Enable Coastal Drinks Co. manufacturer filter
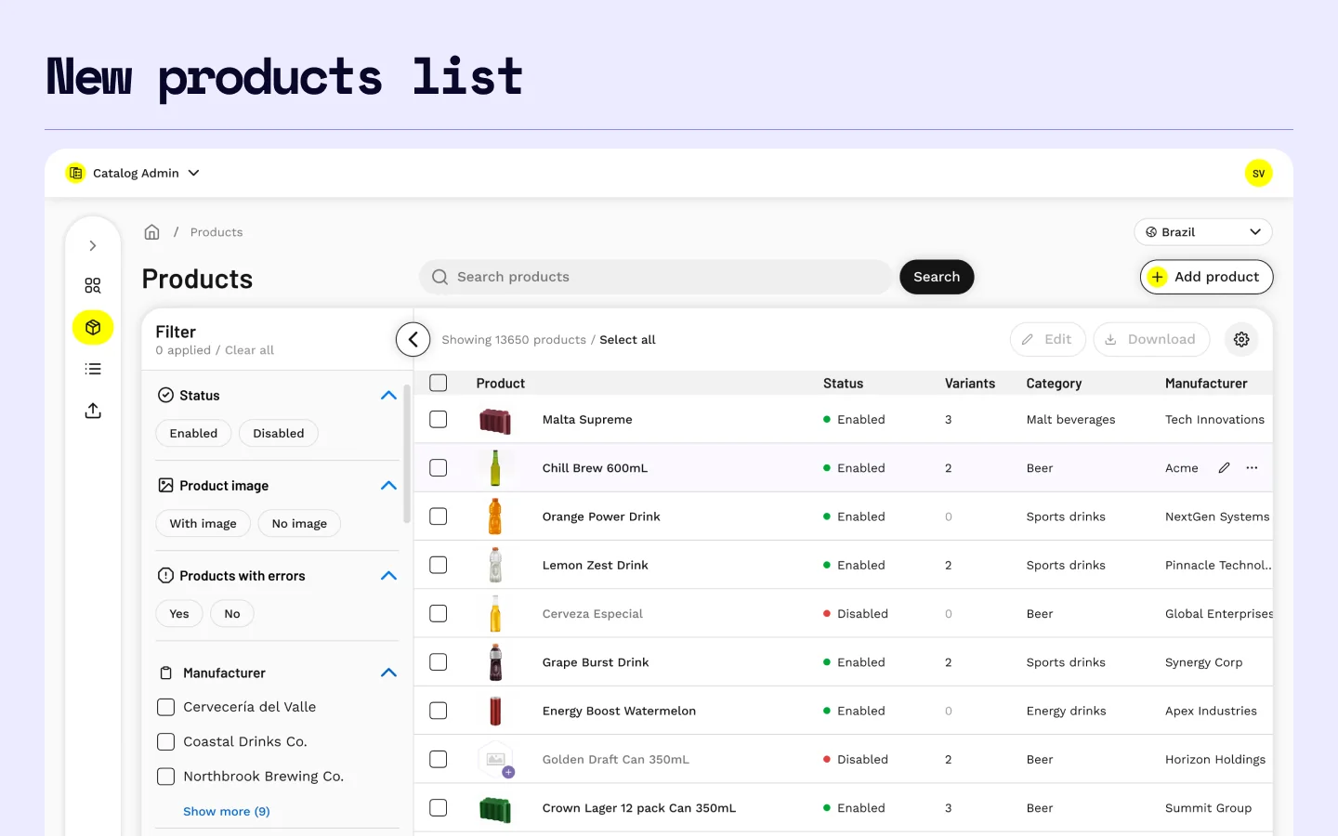The image size is (1338, 836). 166,742
